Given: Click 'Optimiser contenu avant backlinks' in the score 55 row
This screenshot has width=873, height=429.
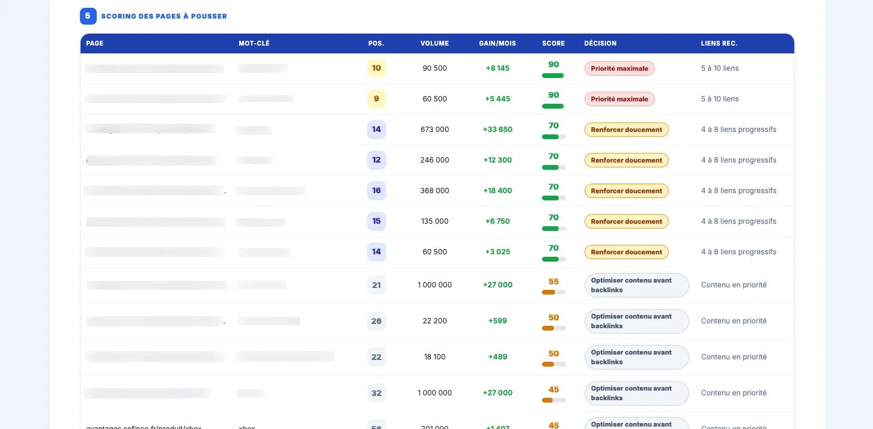Looking at the screenshot, I should point(636,285).
